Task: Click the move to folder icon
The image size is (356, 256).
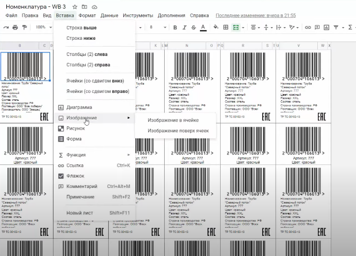Action: pyautogui.click(x=85, y=7)
